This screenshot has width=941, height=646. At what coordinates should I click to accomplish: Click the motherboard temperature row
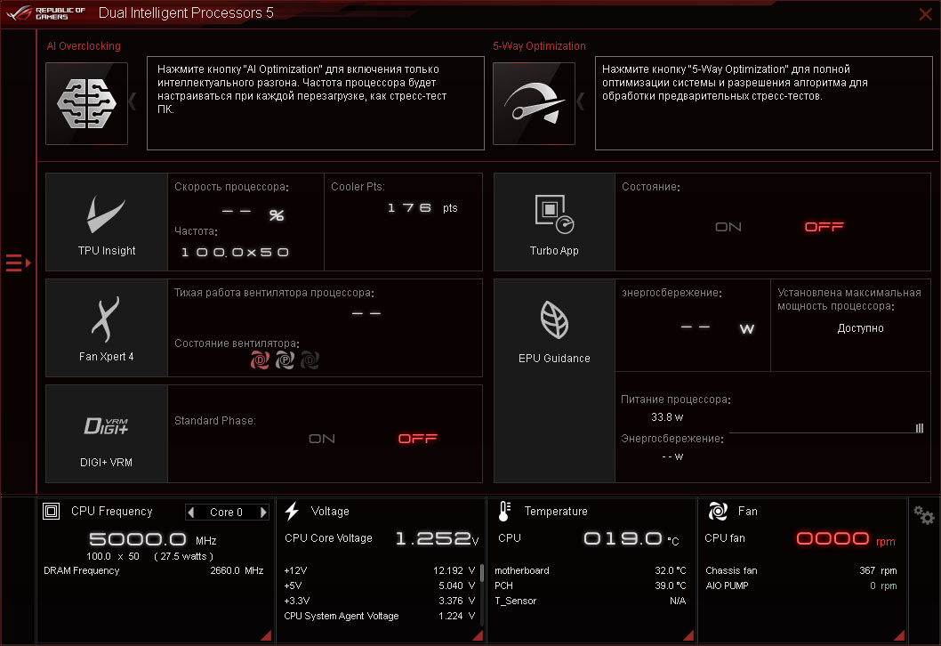(x=591, y=570)
